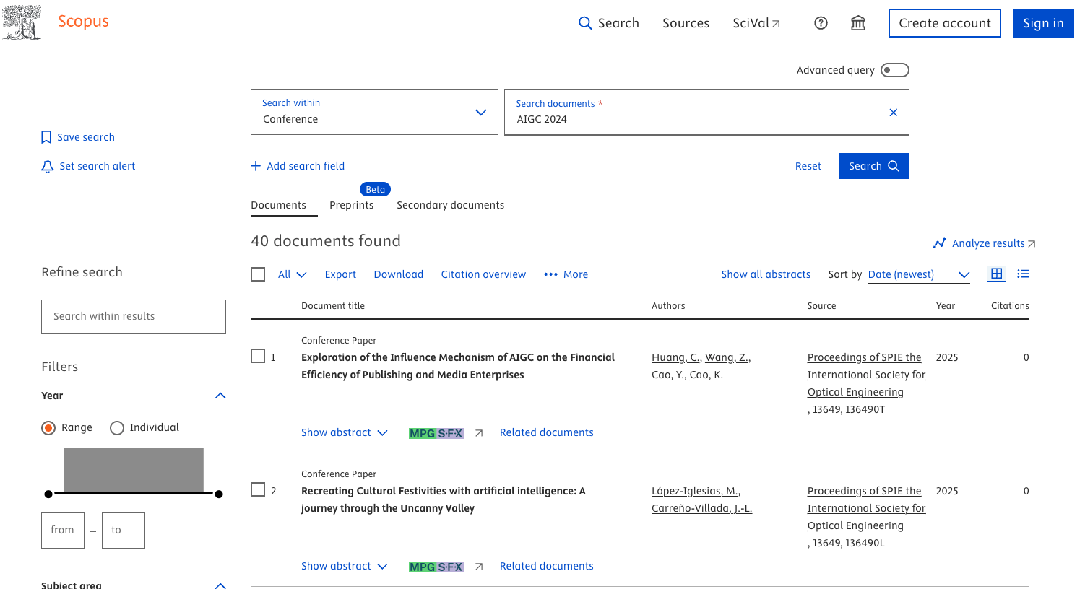Click the Save search bookmark icon
Screen dimensions: 1085x589
(46, 137)
